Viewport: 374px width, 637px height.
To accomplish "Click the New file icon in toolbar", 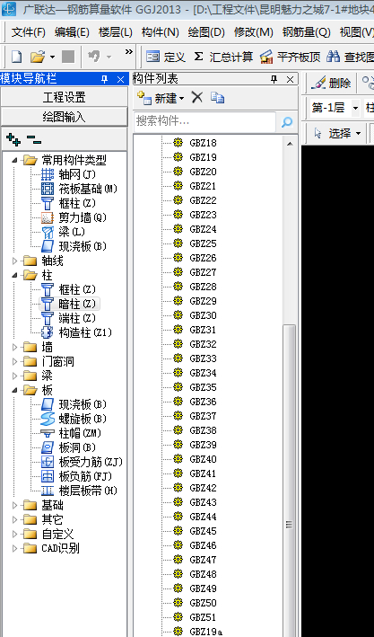I will (x=17, y=57).
